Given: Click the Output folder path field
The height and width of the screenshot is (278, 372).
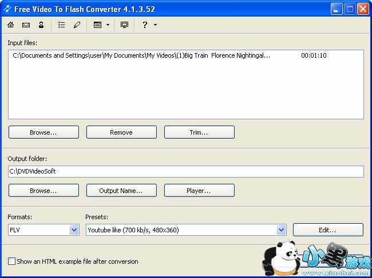Looking at the screenshot, I should [x=186, y=171].
